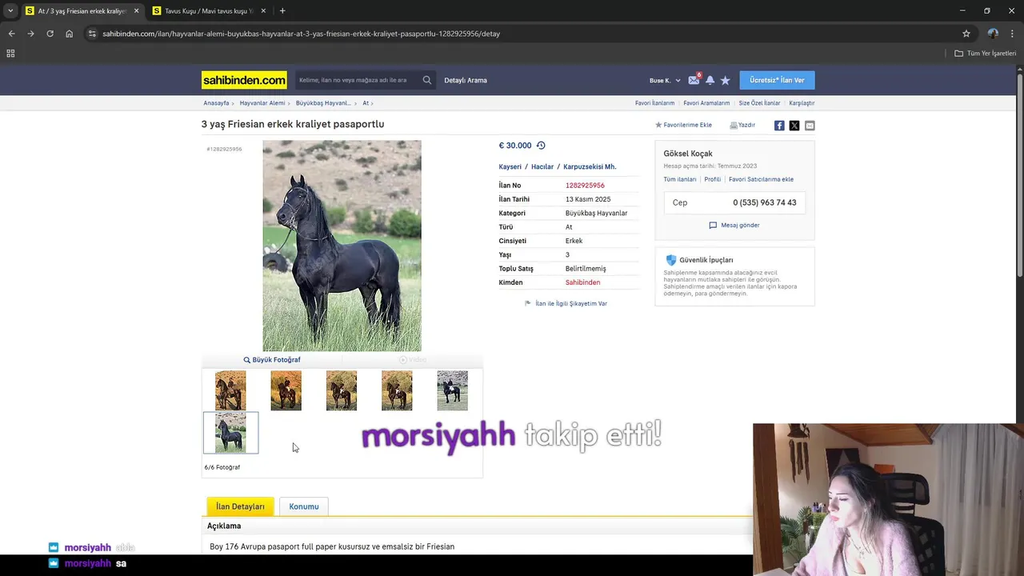Open the seller Profili link
This screenshot has width=1024, height=576.
point(712,179)
